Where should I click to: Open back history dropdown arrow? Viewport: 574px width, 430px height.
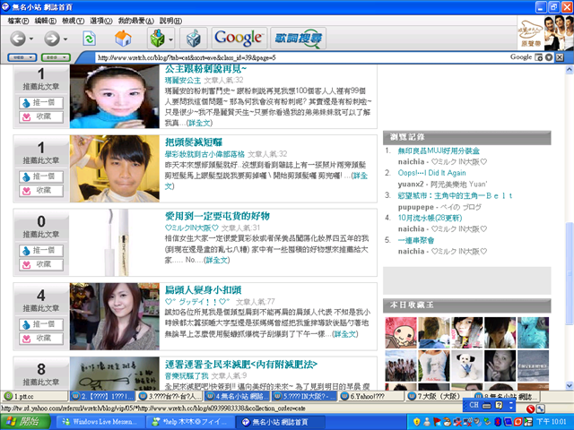[x=31, y=39]
